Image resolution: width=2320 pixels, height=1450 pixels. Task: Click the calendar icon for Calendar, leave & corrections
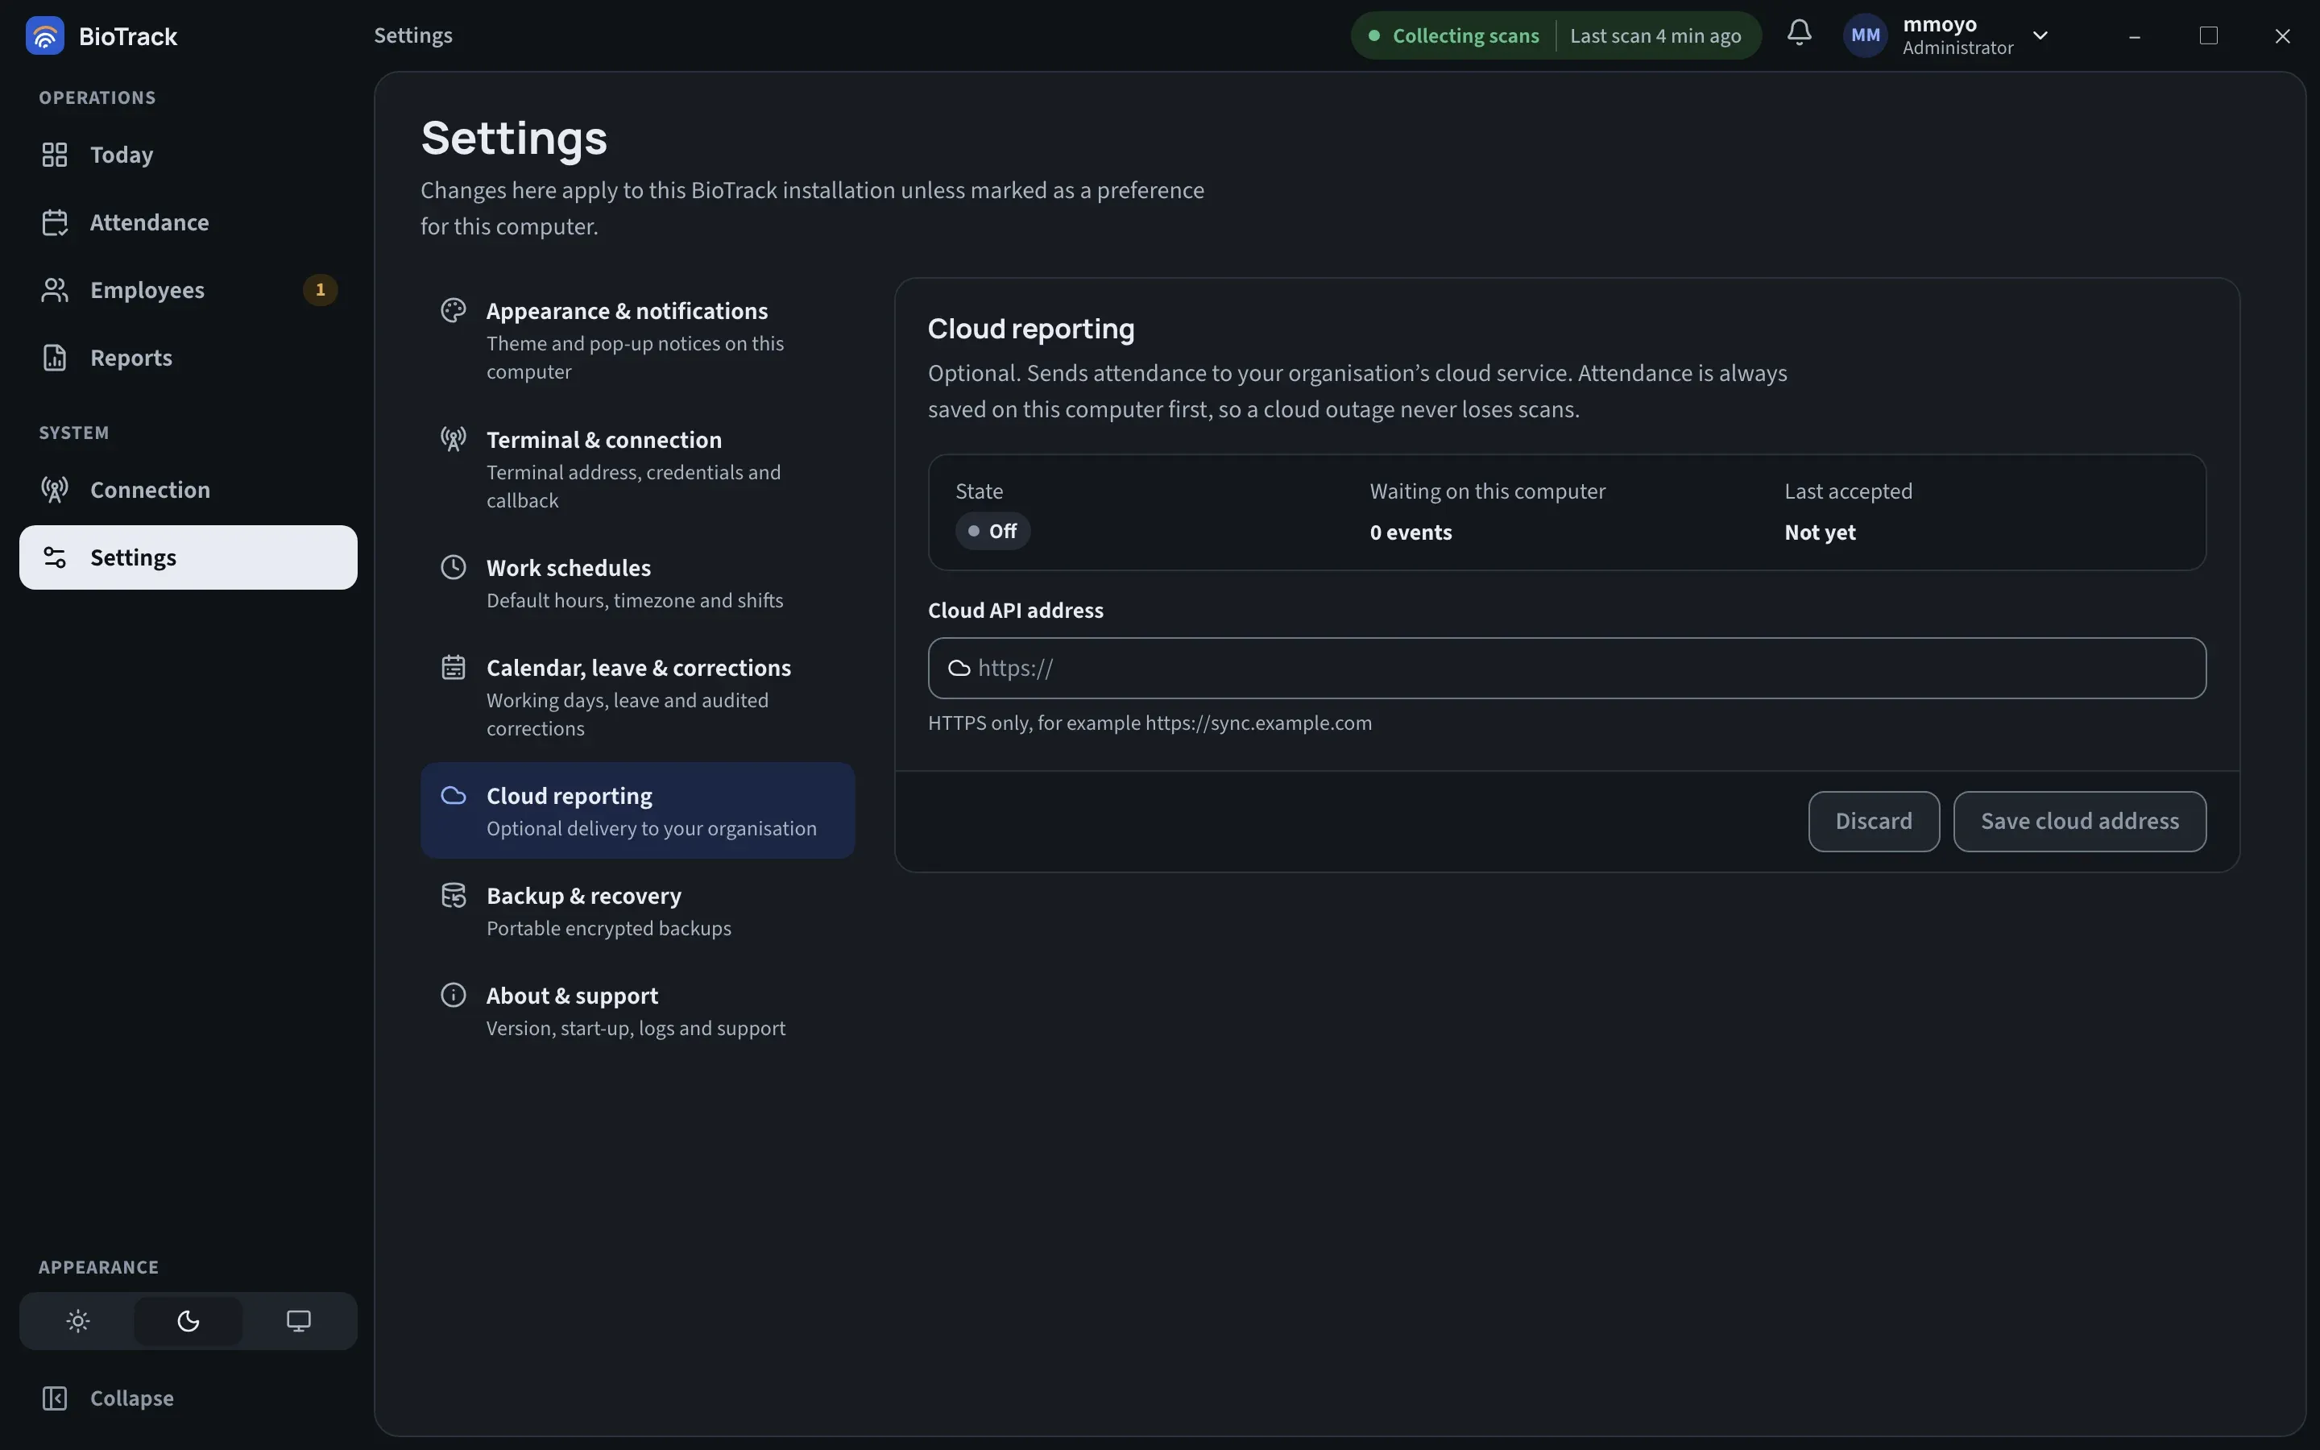coord(454,666)
